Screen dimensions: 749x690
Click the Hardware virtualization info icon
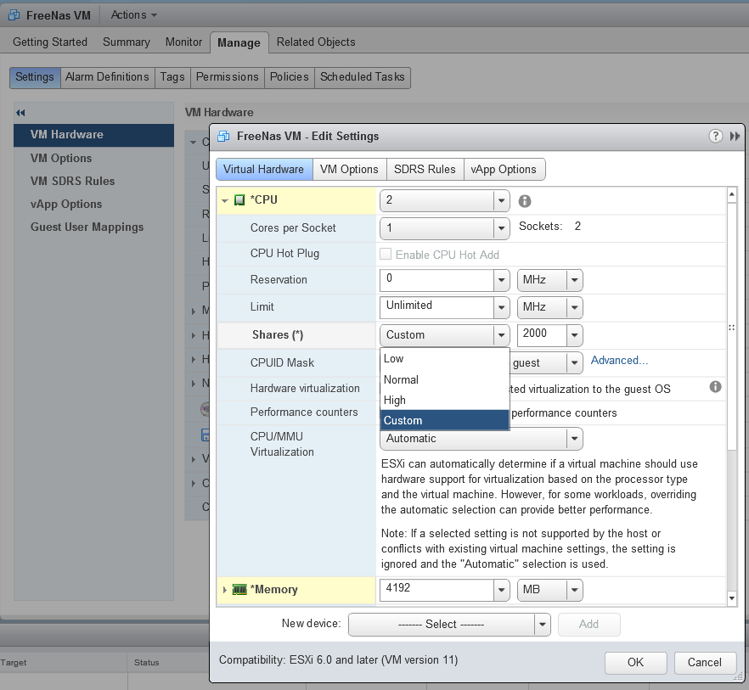[715, 387]
